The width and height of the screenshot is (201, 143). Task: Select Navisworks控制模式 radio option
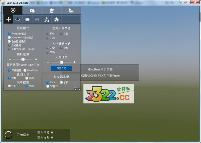click(20, 38)
